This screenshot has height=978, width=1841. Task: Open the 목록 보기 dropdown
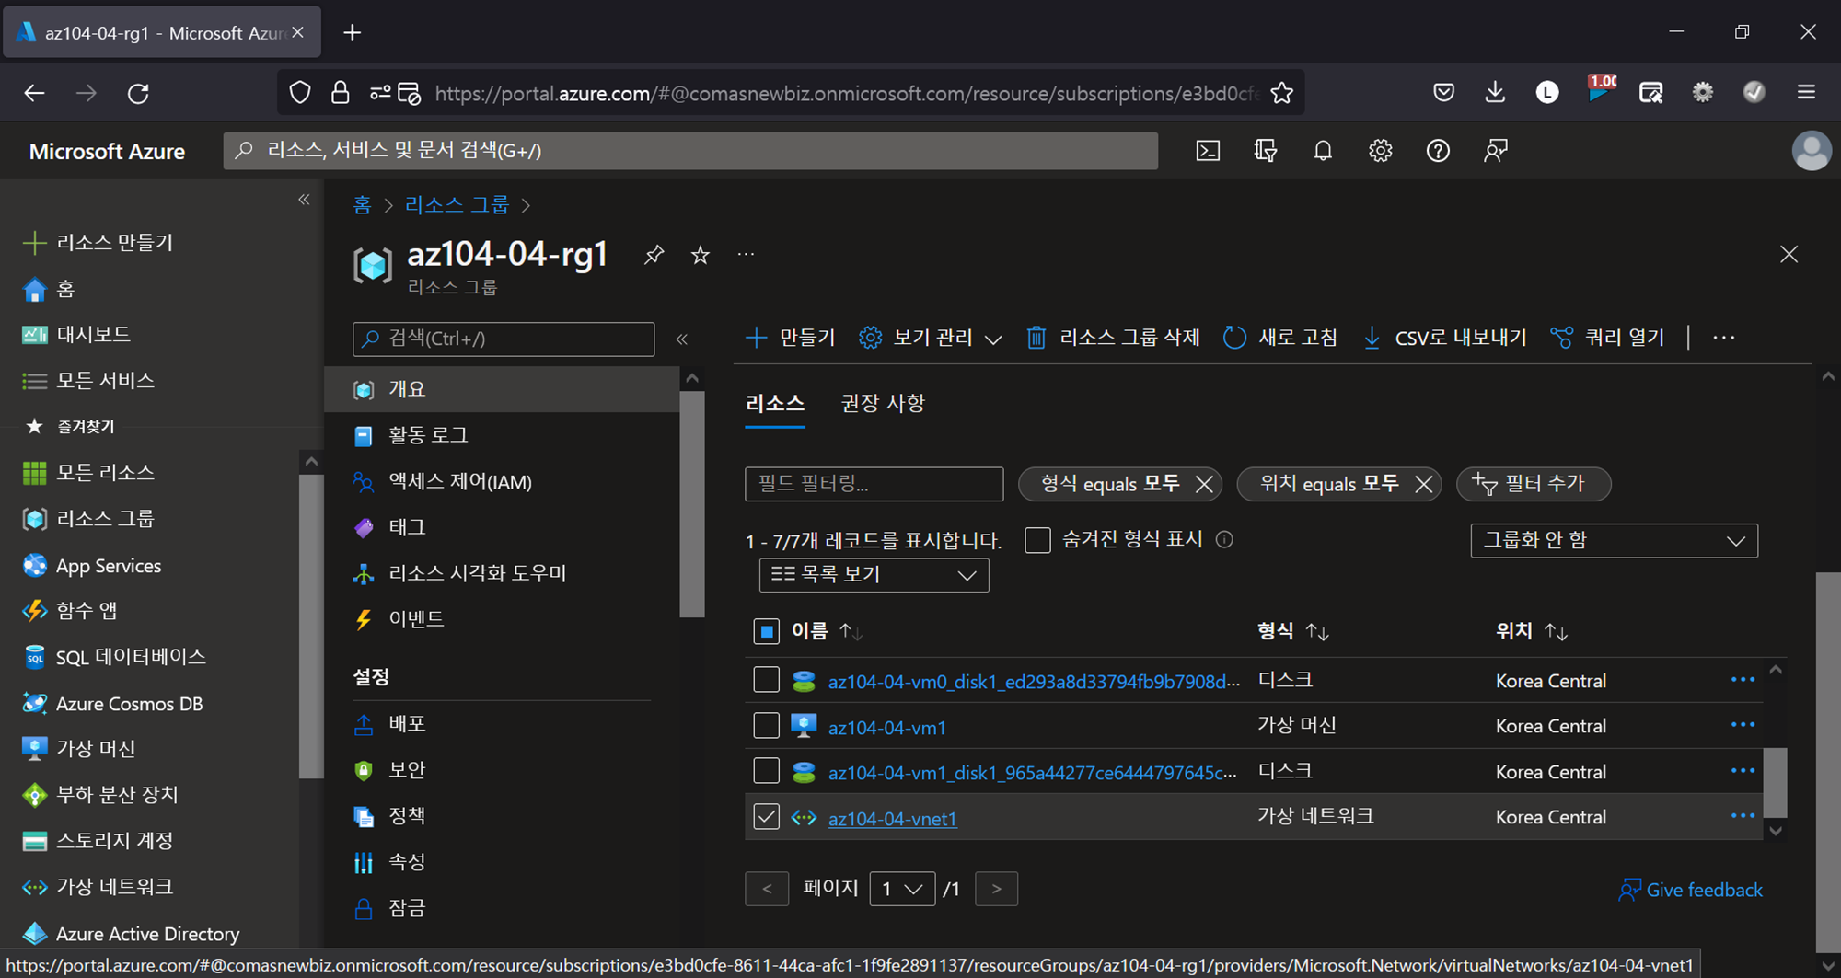pyautogui.click(x=874, y=575)
